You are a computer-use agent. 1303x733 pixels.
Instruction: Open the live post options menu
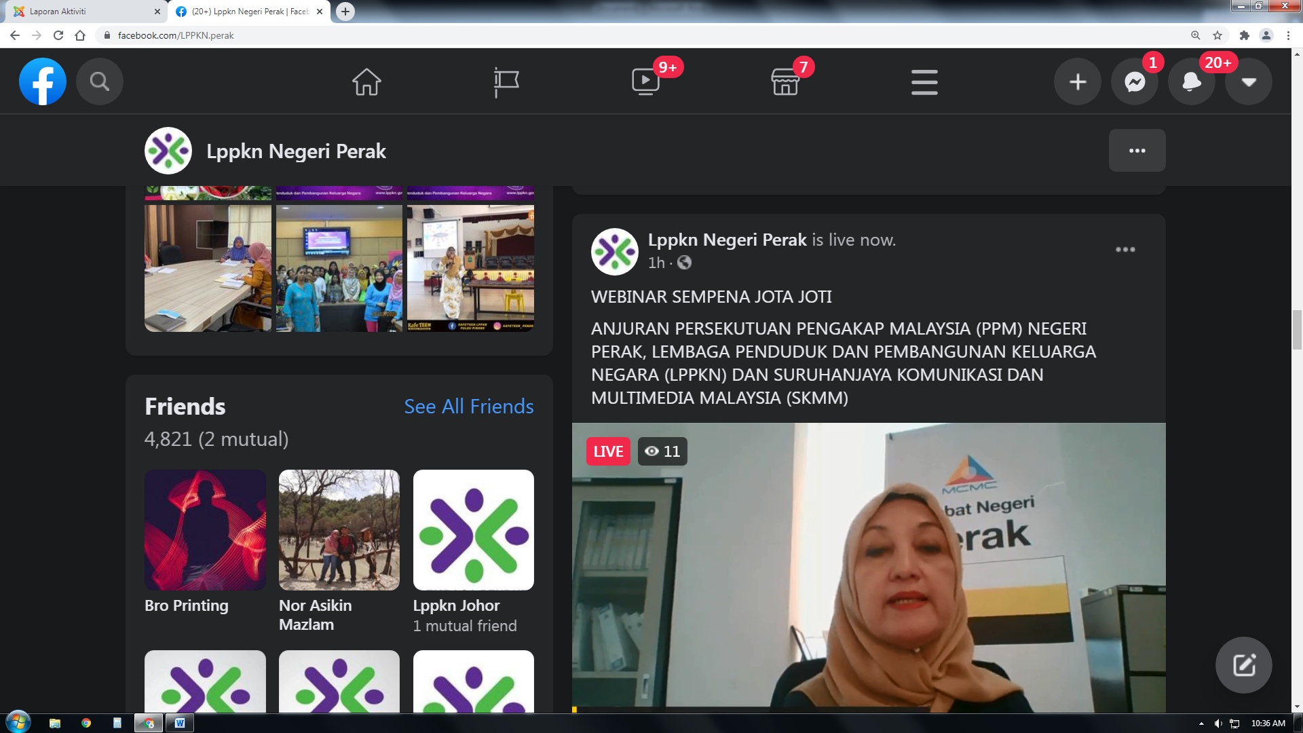coord(1125,250)
